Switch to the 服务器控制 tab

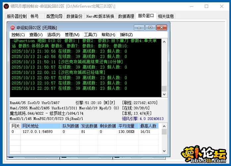tap(17, 16)
